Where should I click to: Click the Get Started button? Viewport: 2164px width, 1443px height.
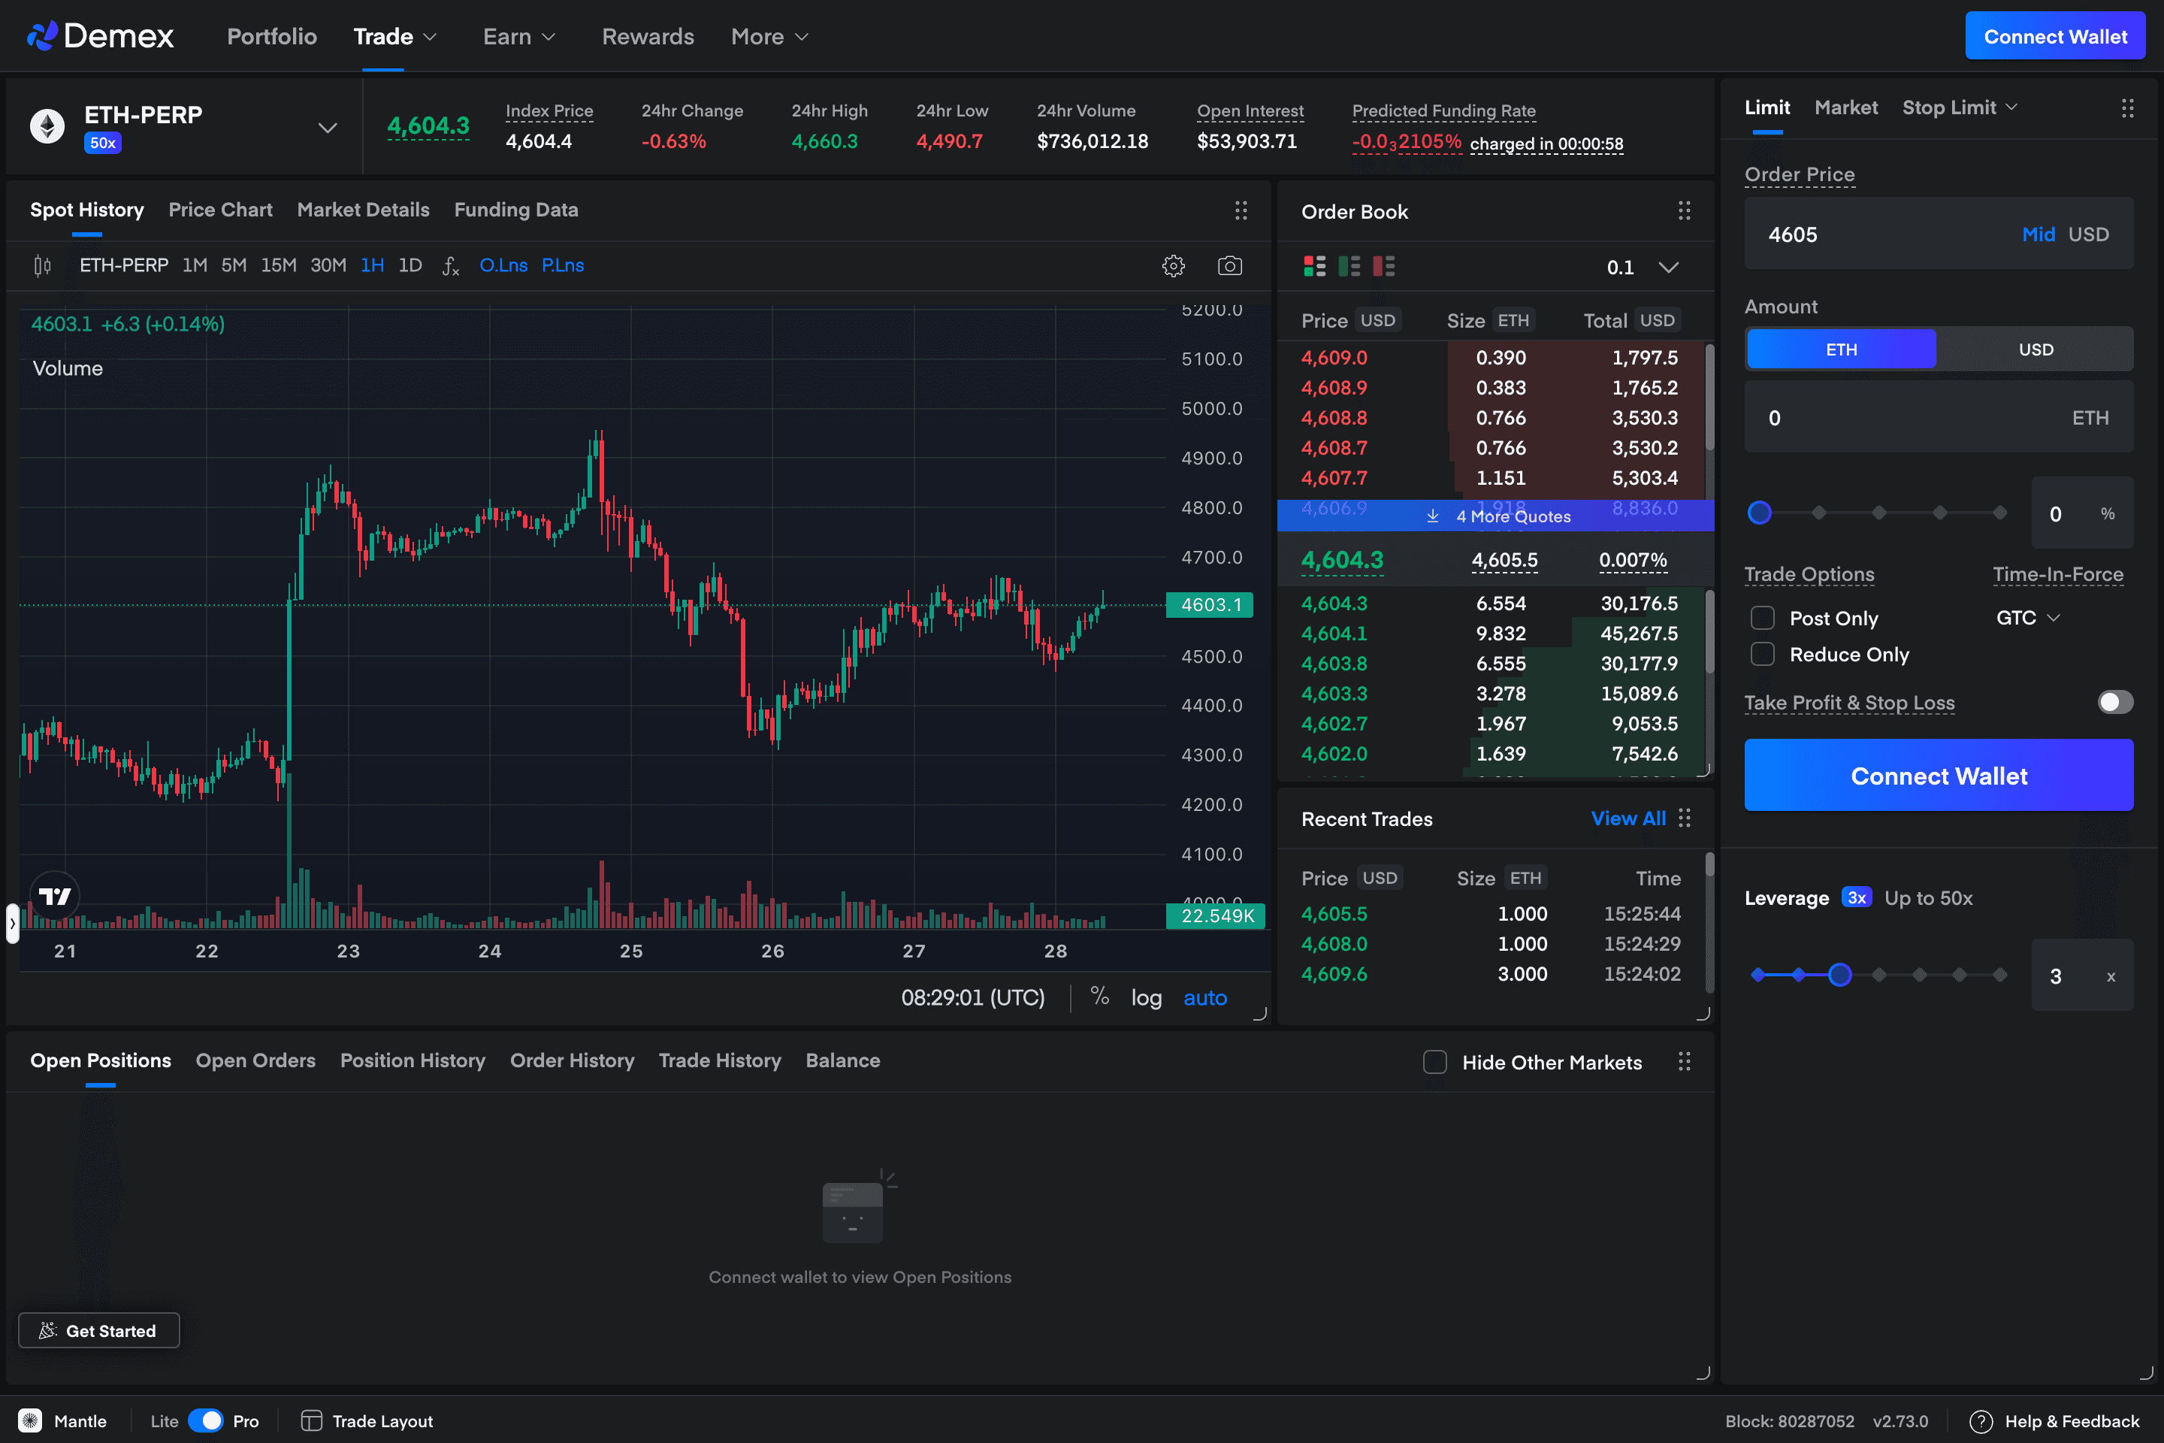pos(99,1331)
